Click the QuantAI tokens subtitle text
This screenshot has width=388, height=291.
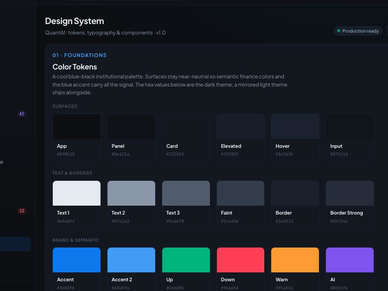[x=105, y=33]
